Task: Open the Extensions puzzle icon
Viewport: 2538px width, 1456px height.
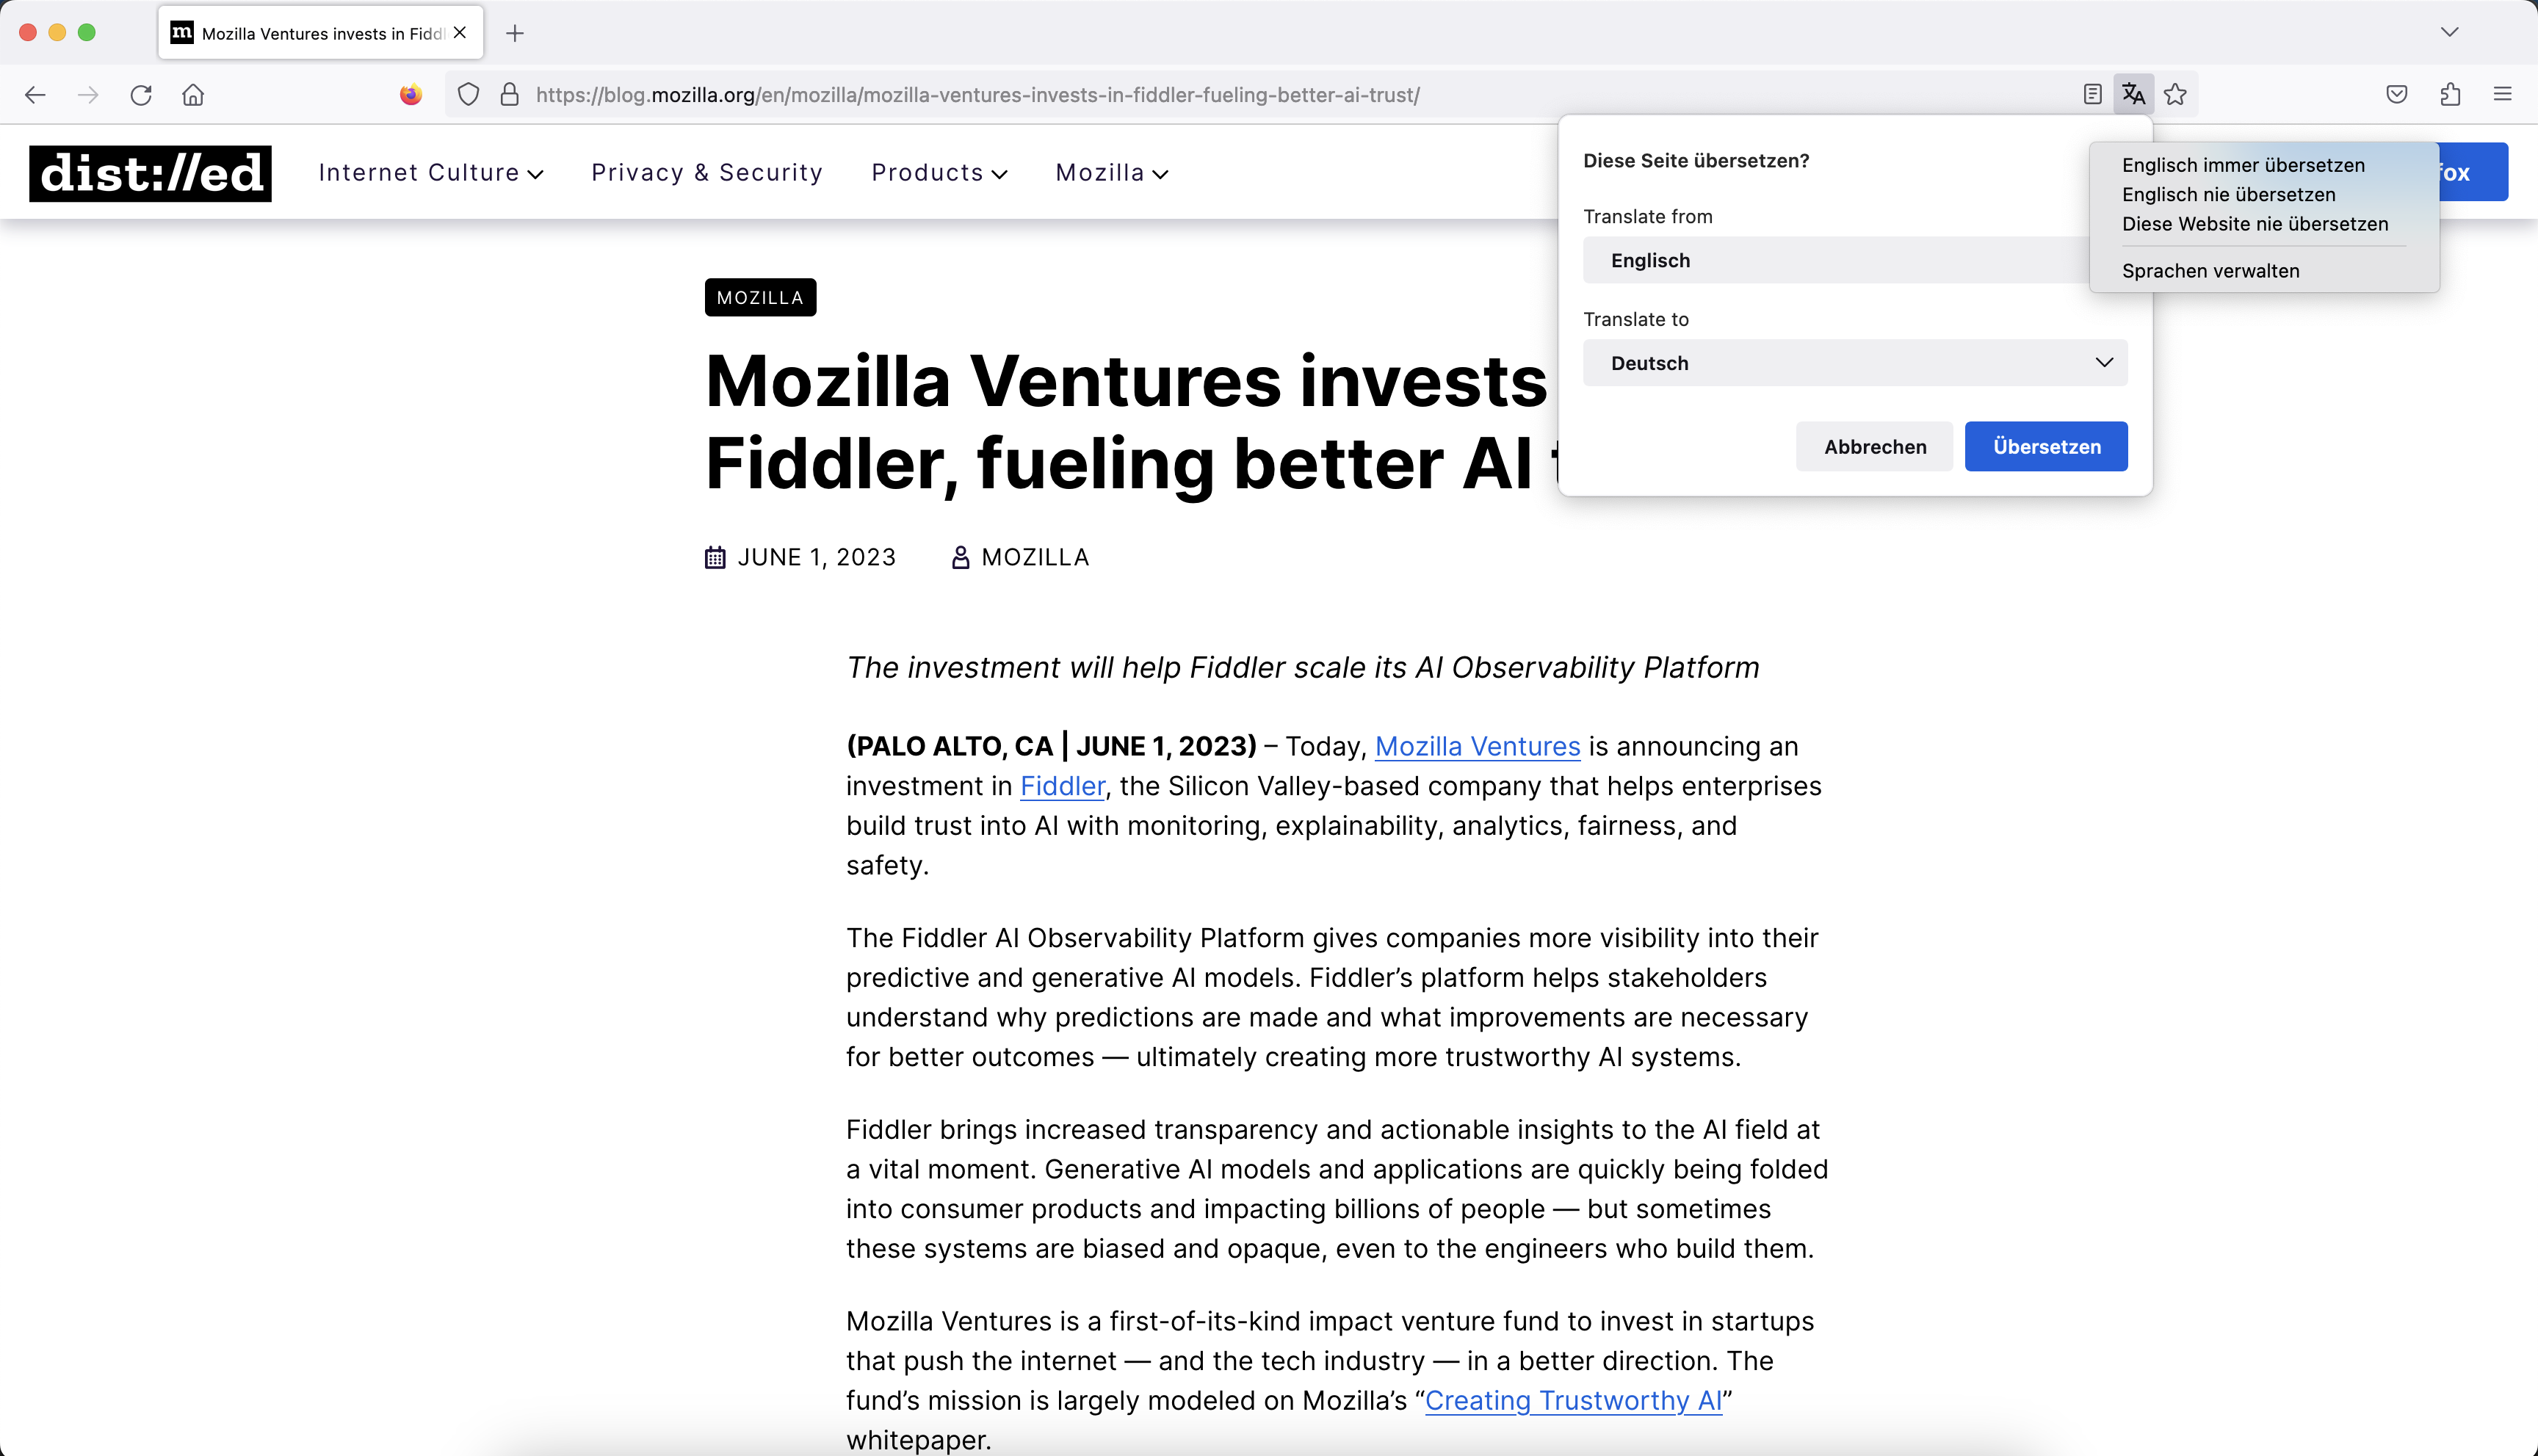Action: pyautogui.click(x=2450, y=94)
